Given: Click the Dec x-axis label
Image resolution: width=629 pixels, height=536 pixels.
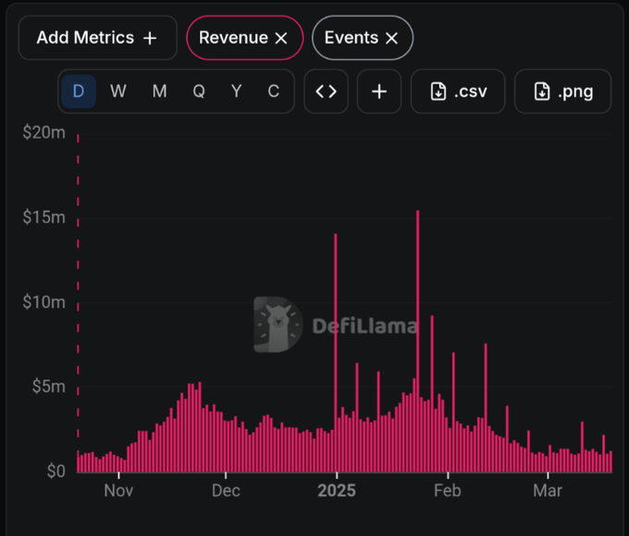Looking at the screenshot, I should point(226,491).
